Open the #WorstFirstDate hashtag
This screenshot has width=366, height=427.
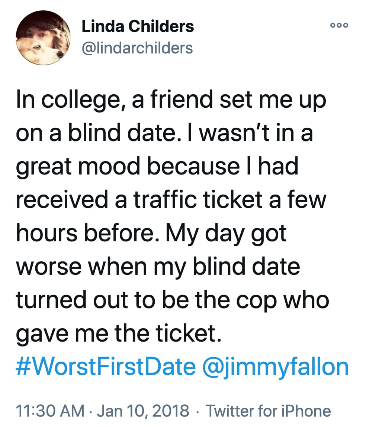(105, 366)
